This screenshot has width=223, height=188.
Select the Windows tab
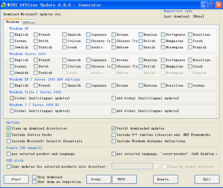(x=12, y=22)
